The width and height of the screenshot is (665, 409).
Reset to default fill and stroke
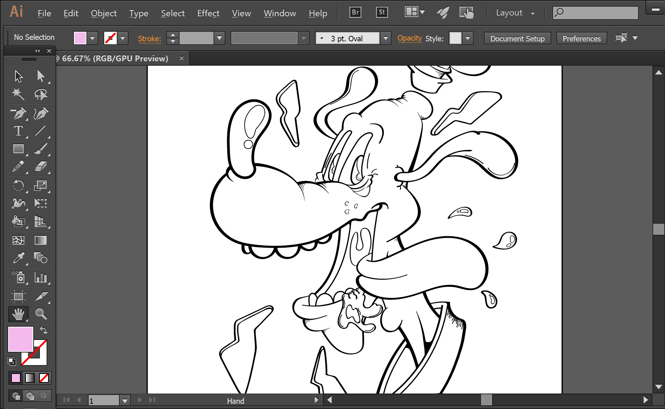click(12, 361)
